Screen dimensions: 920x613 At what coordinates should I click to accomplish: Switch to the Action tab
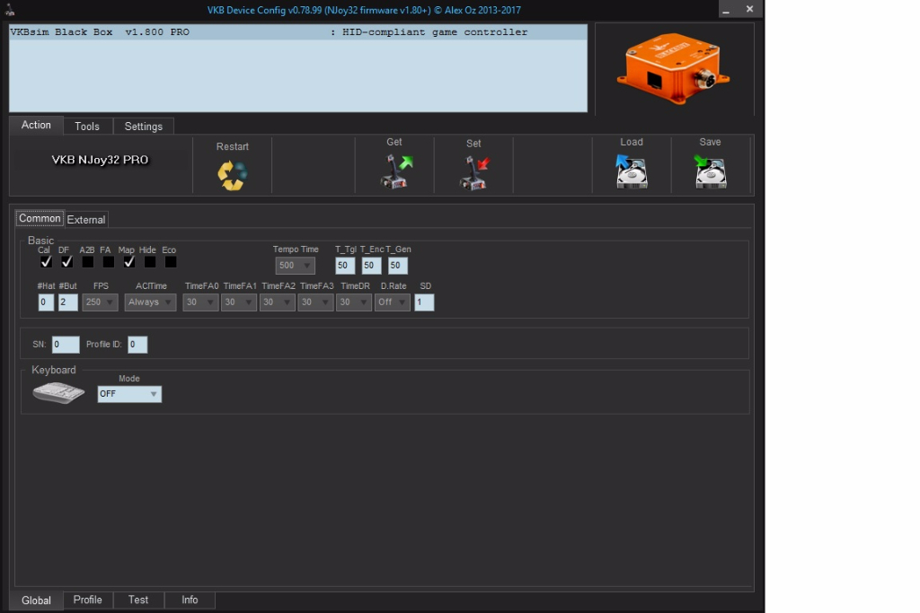click(36, 126)
